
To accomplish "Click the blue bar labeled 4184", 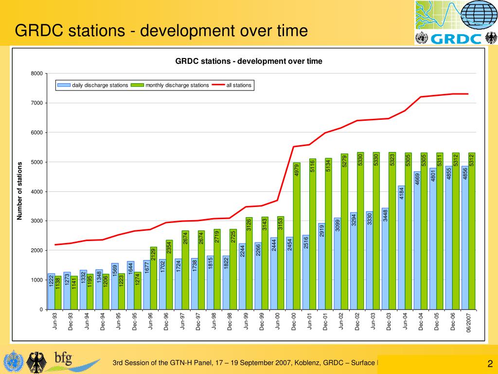I will tap(401, 247).
